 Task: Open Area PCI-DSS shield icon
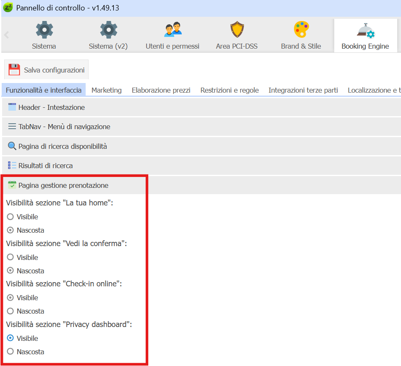tap(237, 30)
